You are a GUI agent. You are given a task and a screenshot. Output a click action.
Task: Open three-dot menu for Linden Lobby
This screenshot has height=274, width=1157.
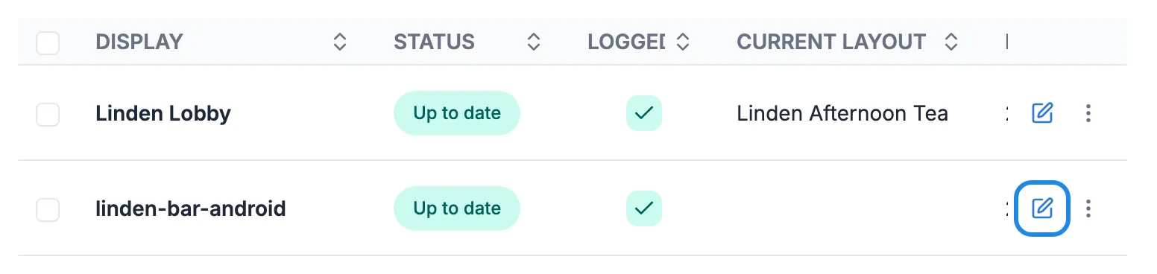point(1089,113)
